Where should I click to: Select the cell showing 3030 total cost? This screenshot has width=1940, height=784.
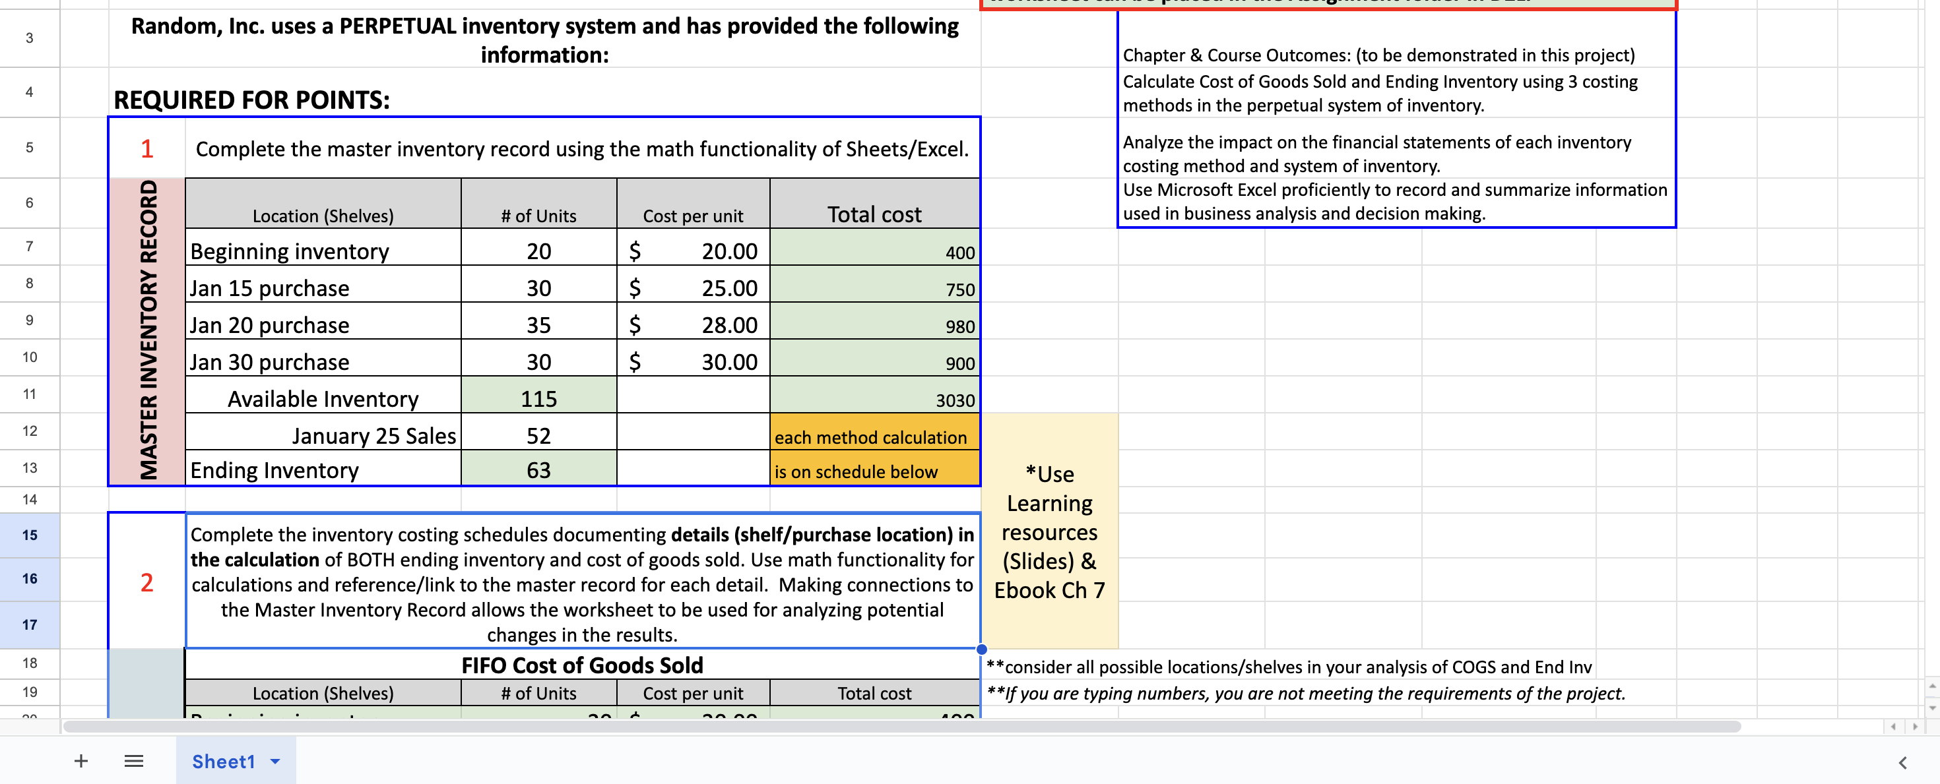(874, 399)
